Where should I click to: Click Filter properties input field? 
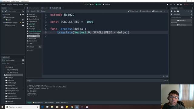pos(180,17)
